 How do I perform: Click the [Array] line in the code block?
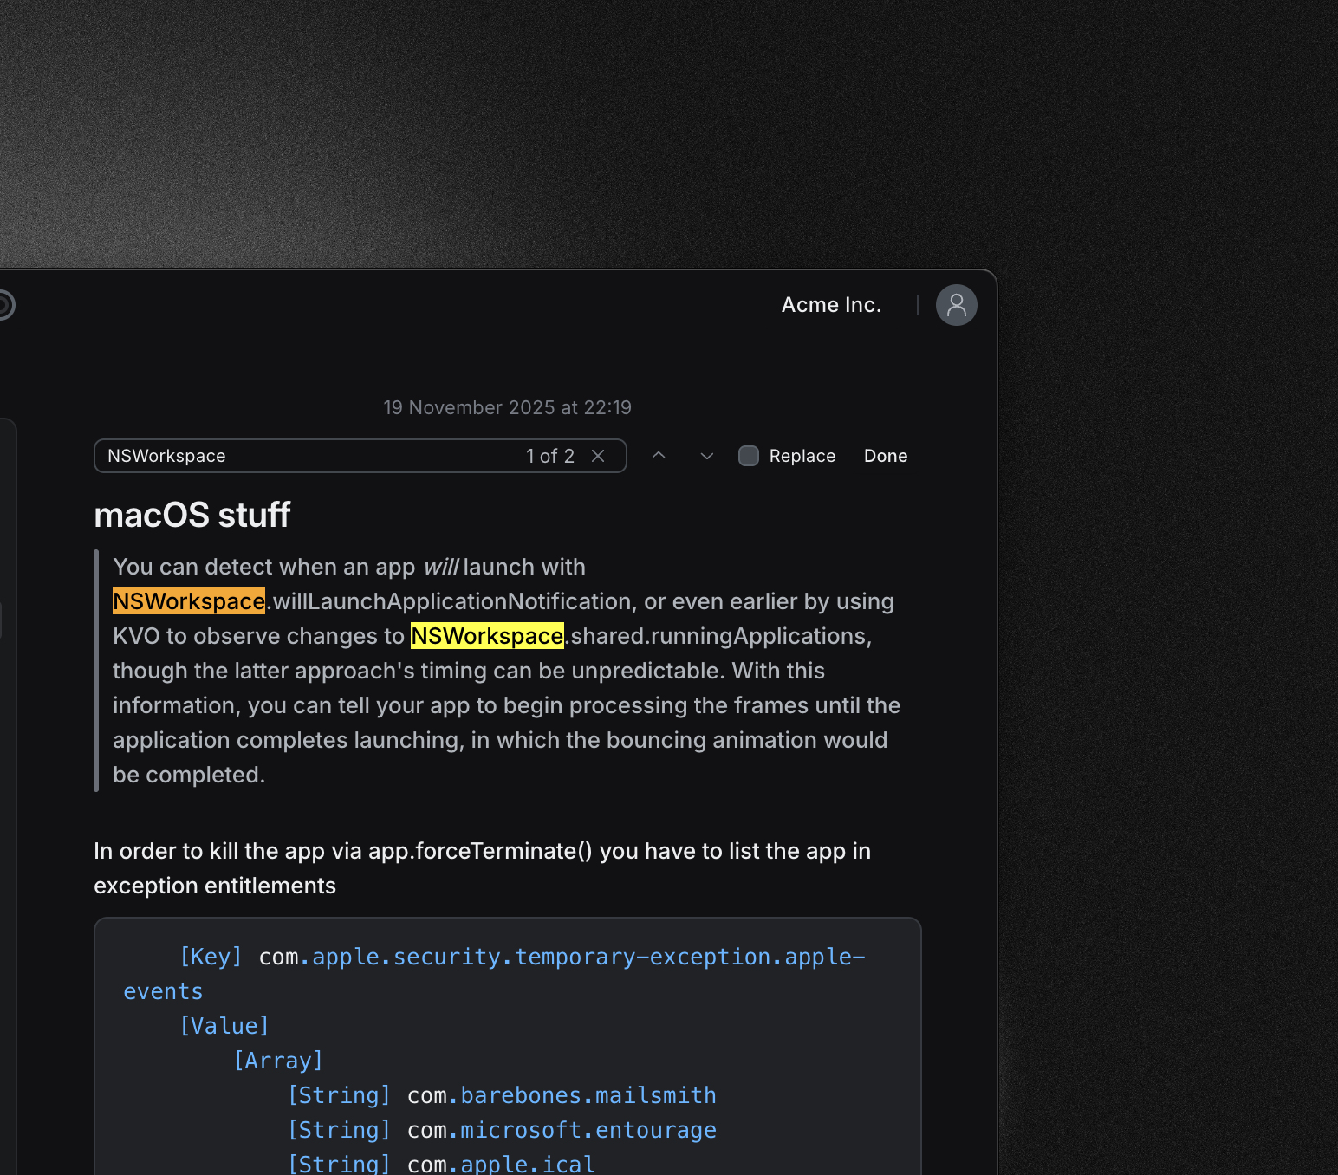point(278,1061)
